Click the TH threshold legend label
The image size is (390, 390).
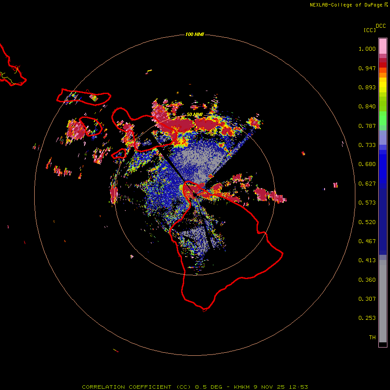click(x=372, y=338)
